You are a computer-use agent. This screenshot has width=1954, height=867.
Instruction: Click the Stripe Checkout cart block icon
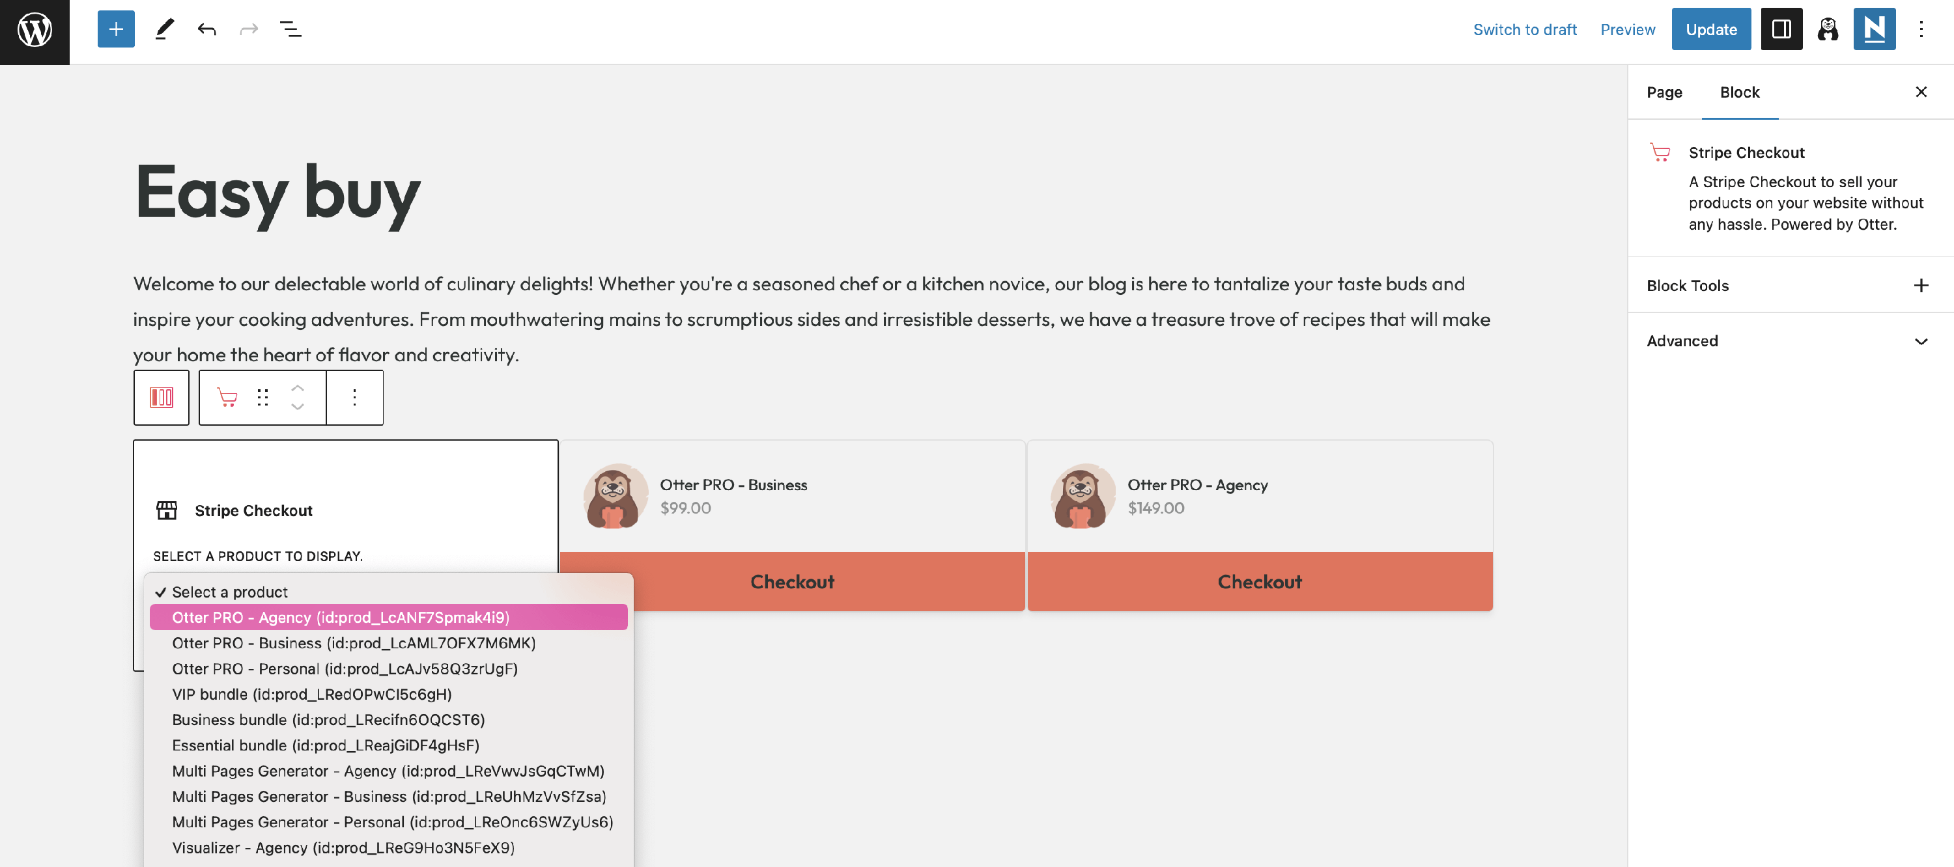point(227,397)
